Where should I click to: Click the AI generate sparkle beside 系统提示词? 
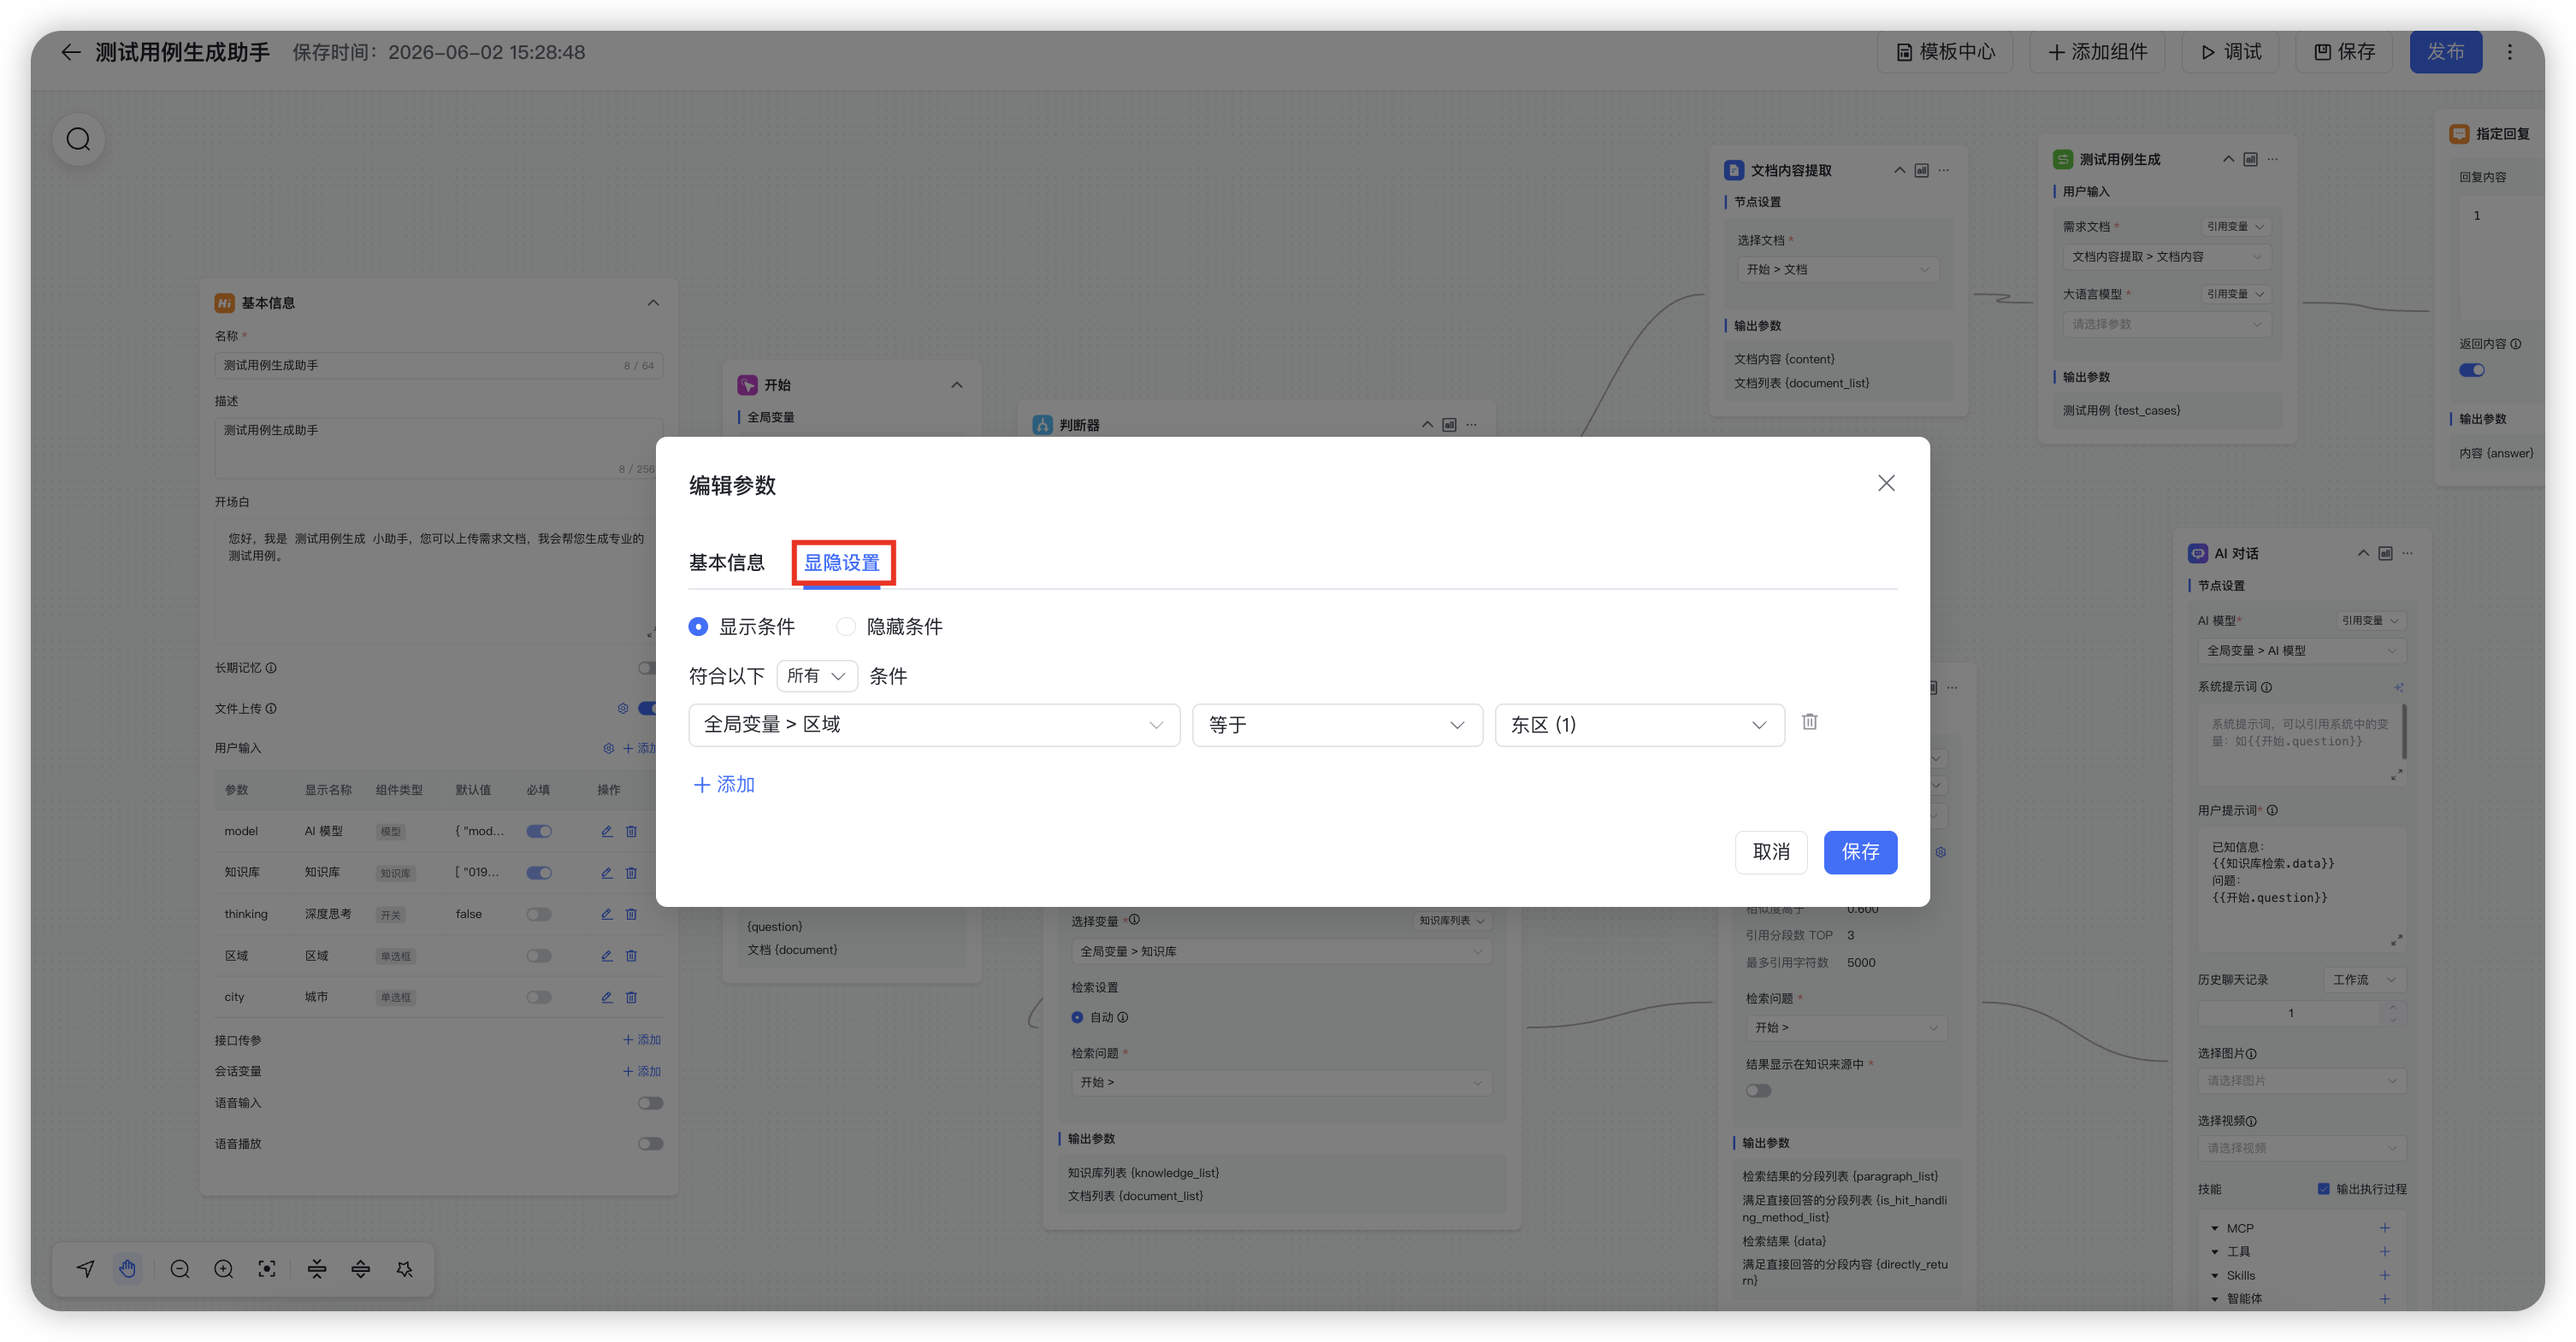coord(2399,687)
